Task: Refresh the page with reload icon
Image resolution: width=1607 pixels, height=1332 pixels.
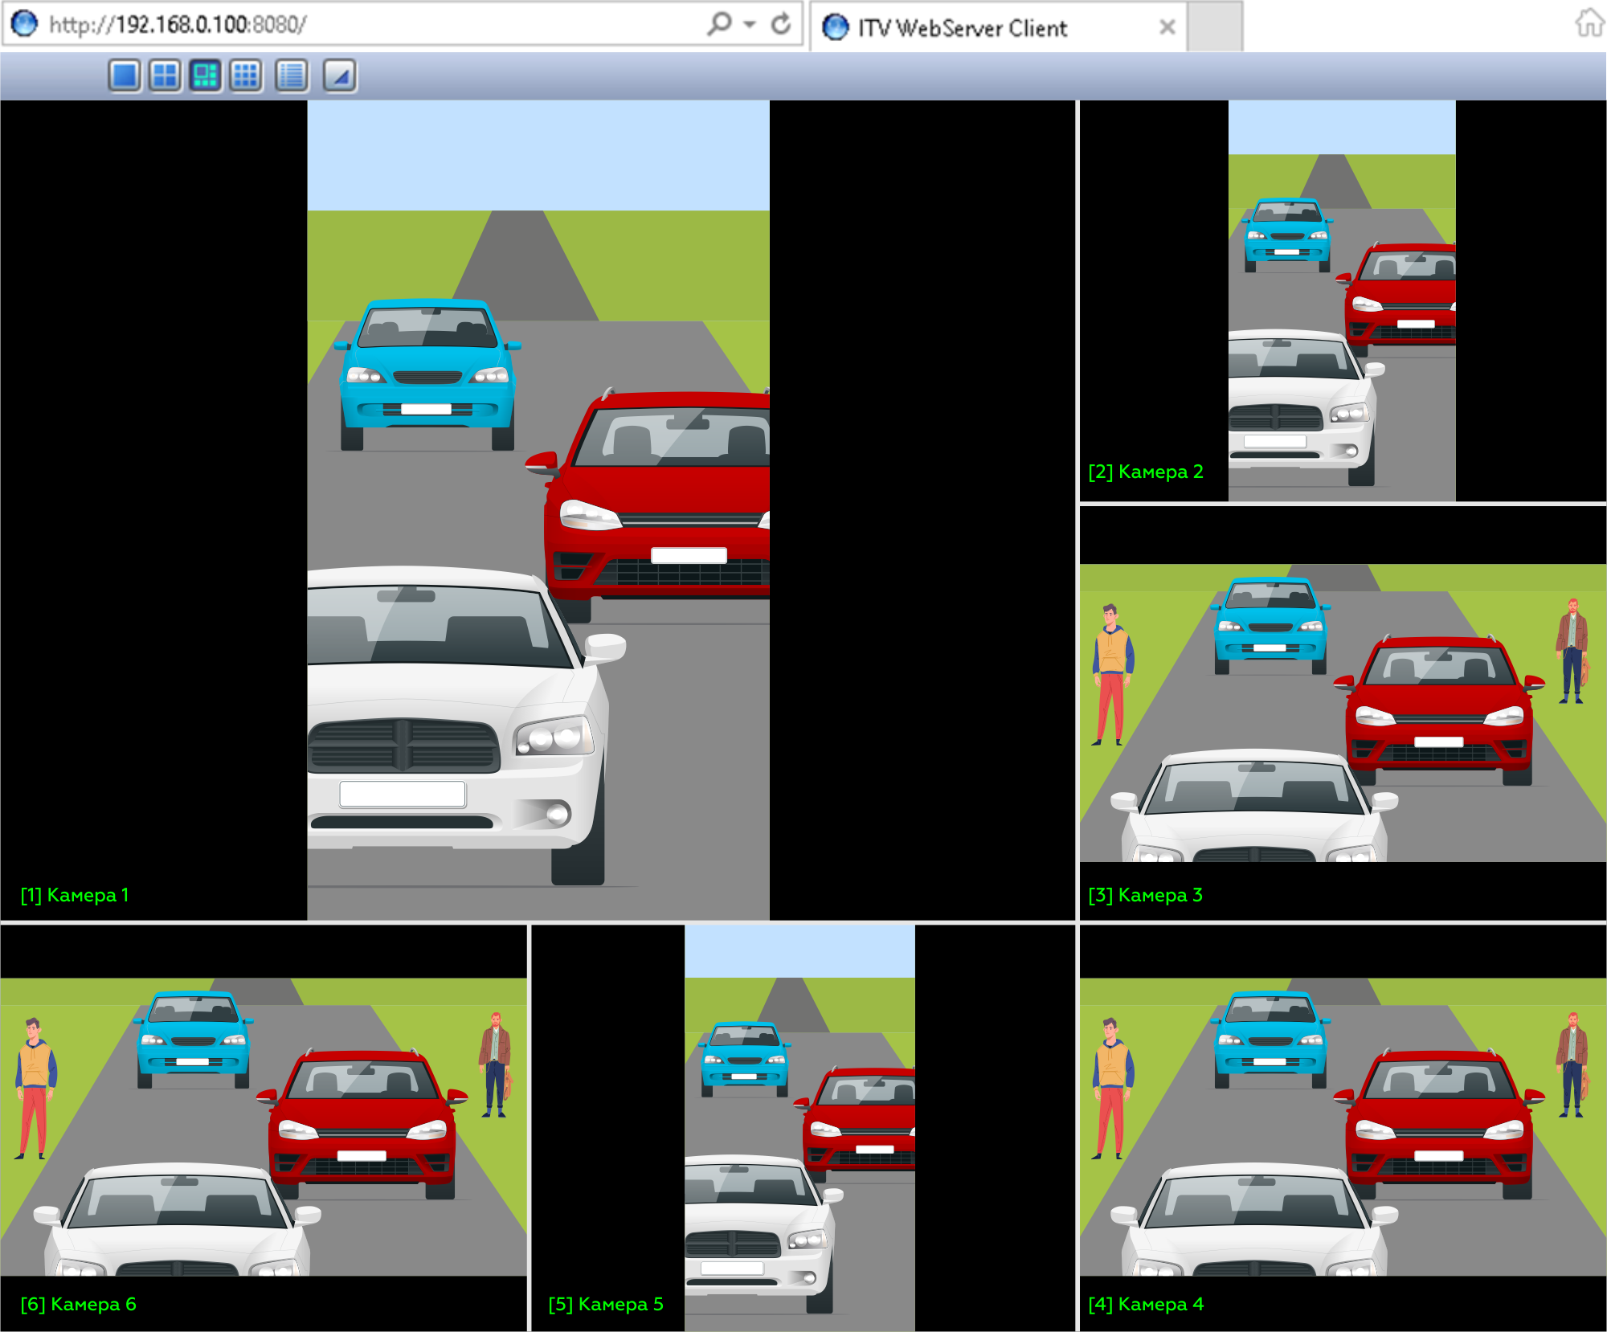Action: click(781, 24)
